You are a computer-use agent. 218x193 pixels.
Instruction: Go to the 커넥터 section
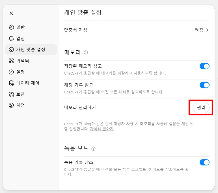click(31, 61)
